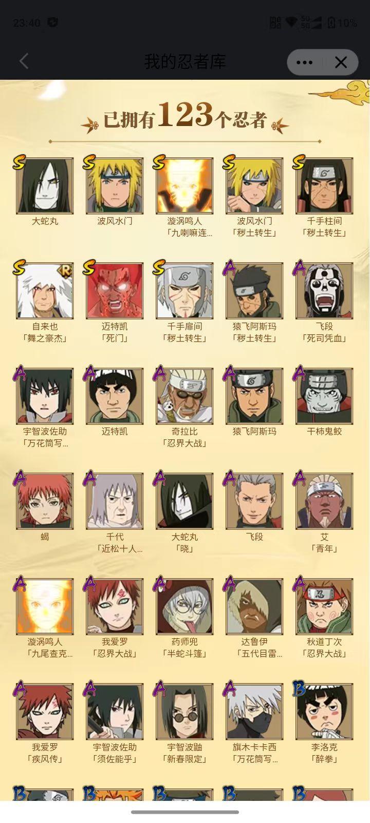The height and width of the screenshot is (823, 370).
Task: Select 奇拉比「忍界大战」 ninja card
Action: click(x=184, y=396)
